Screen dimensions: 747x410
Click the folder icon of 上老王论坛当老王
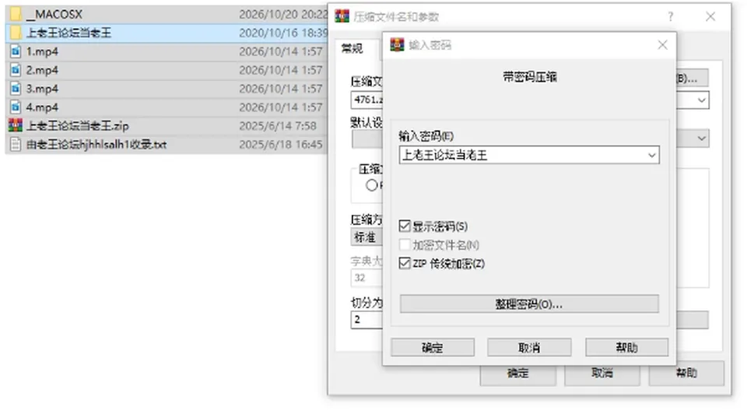coord(16,33)
